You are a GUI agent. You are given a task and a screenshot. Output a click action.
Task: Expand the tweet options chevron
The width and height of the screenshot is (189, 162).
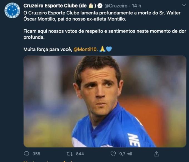coord(184,5)
